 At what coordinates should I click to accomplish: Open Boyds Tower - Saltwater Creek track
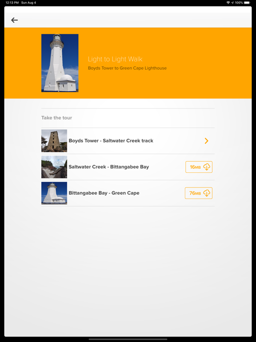click(x=128, y=141)
